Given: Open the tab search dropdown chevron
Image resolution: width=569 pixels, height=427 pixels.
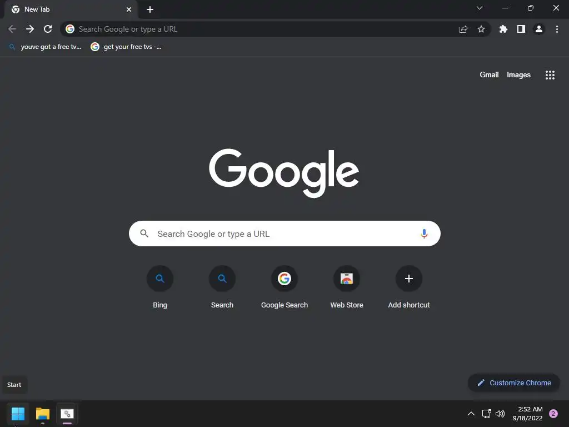Looking at the screenshot, I should (480, 8).
